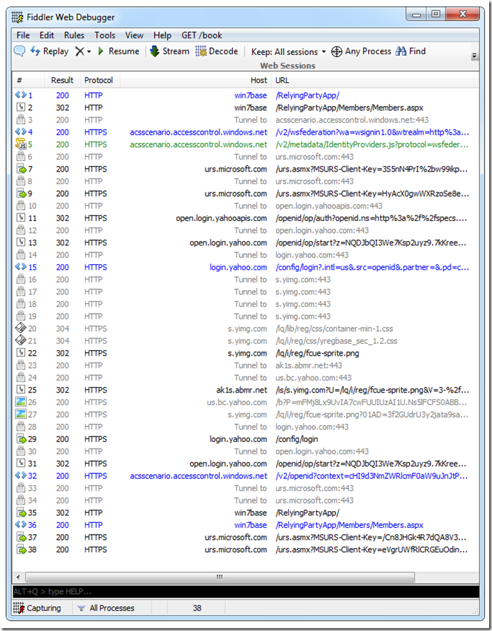Sort by the Result column header
The height and width of the screenshot is (631, 492).
pyautogui.click(x=62, y=80)
